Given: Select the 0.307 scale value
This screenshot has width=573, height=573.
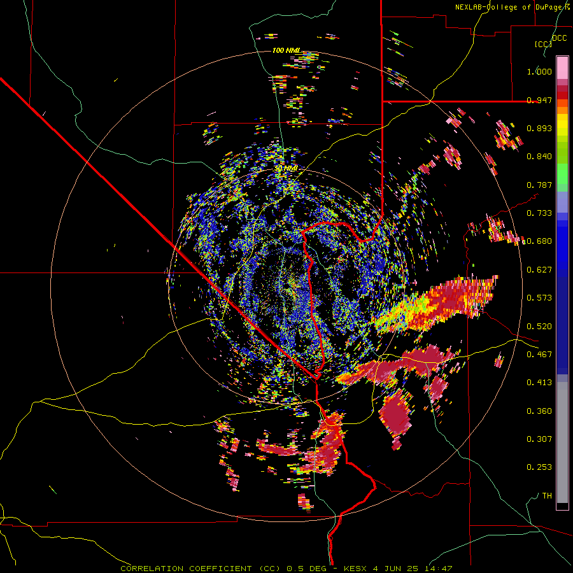Looking at the screenshot, I should 539,439.
